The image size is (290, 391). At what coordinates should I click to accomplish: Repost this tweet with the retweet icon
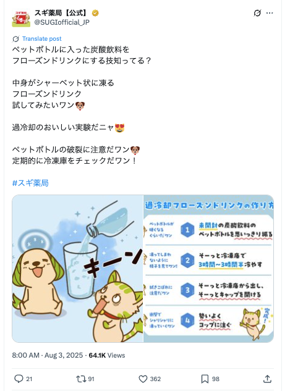pos(81,379)
